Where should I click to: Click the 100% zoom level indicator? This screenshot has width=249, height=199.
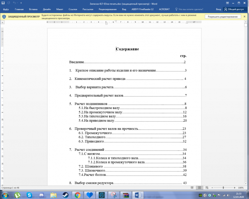(x=241, y=188)
